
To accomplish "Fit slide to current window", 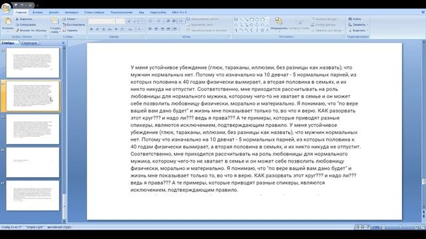I will 423,227.
